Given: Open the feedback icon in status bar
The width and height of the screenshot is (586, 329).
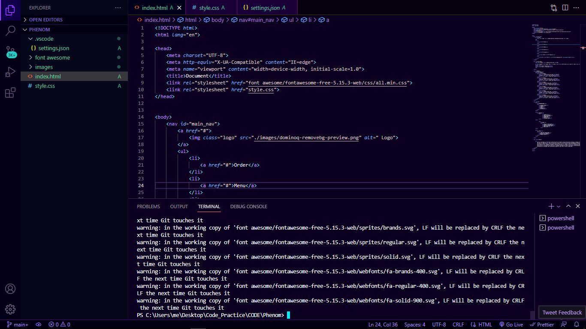Looking at the screenshot, I should (x=564, y=325).
